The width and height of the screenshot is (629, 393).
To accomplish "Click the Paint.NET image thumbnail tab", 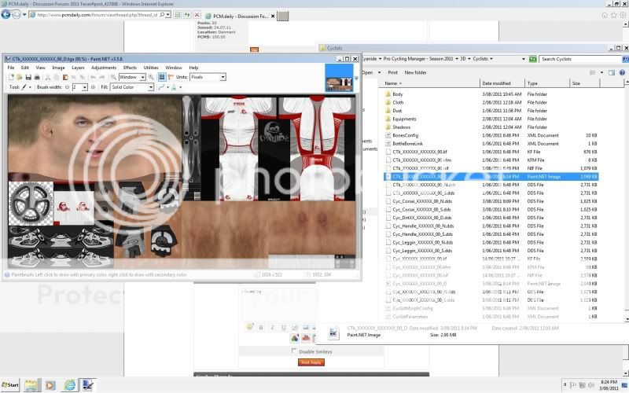I will click(x=338, y=77).
